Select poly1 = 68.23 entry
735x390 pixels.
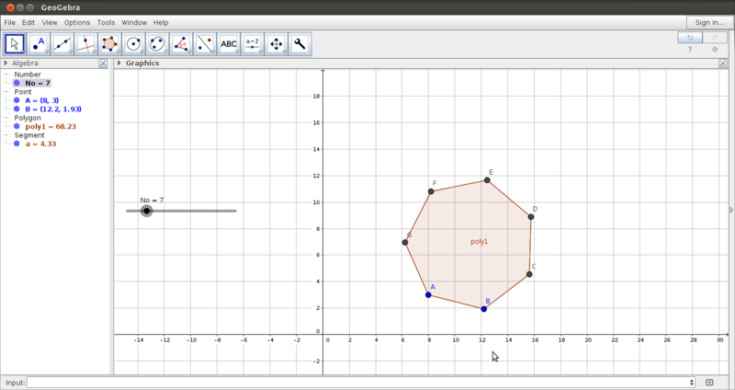(51, 126)
